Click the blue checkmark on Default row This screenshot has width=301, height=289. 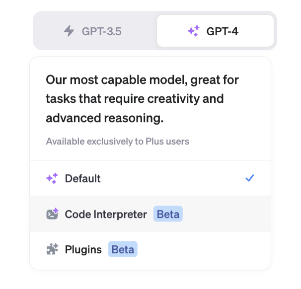pos(249,178)
